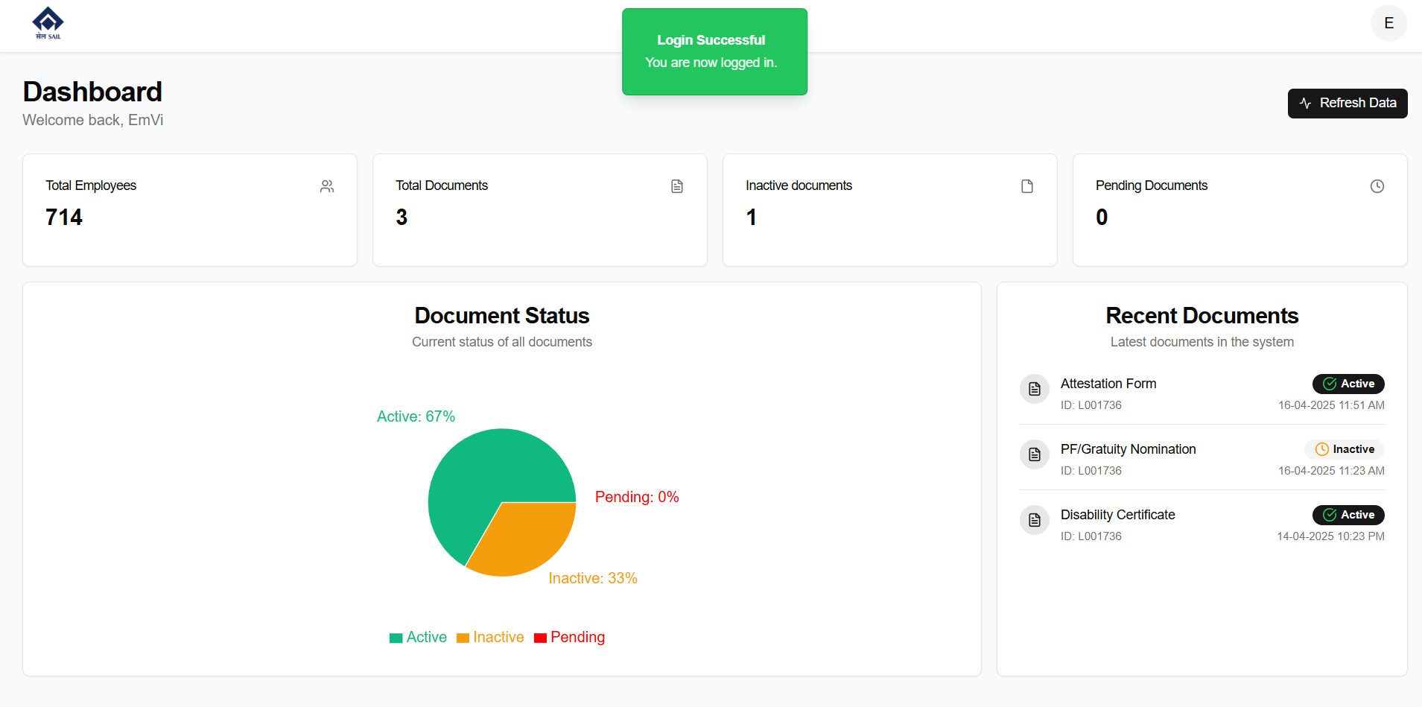Click the file icon on Inactive documents card

[x=1028, y=186]
